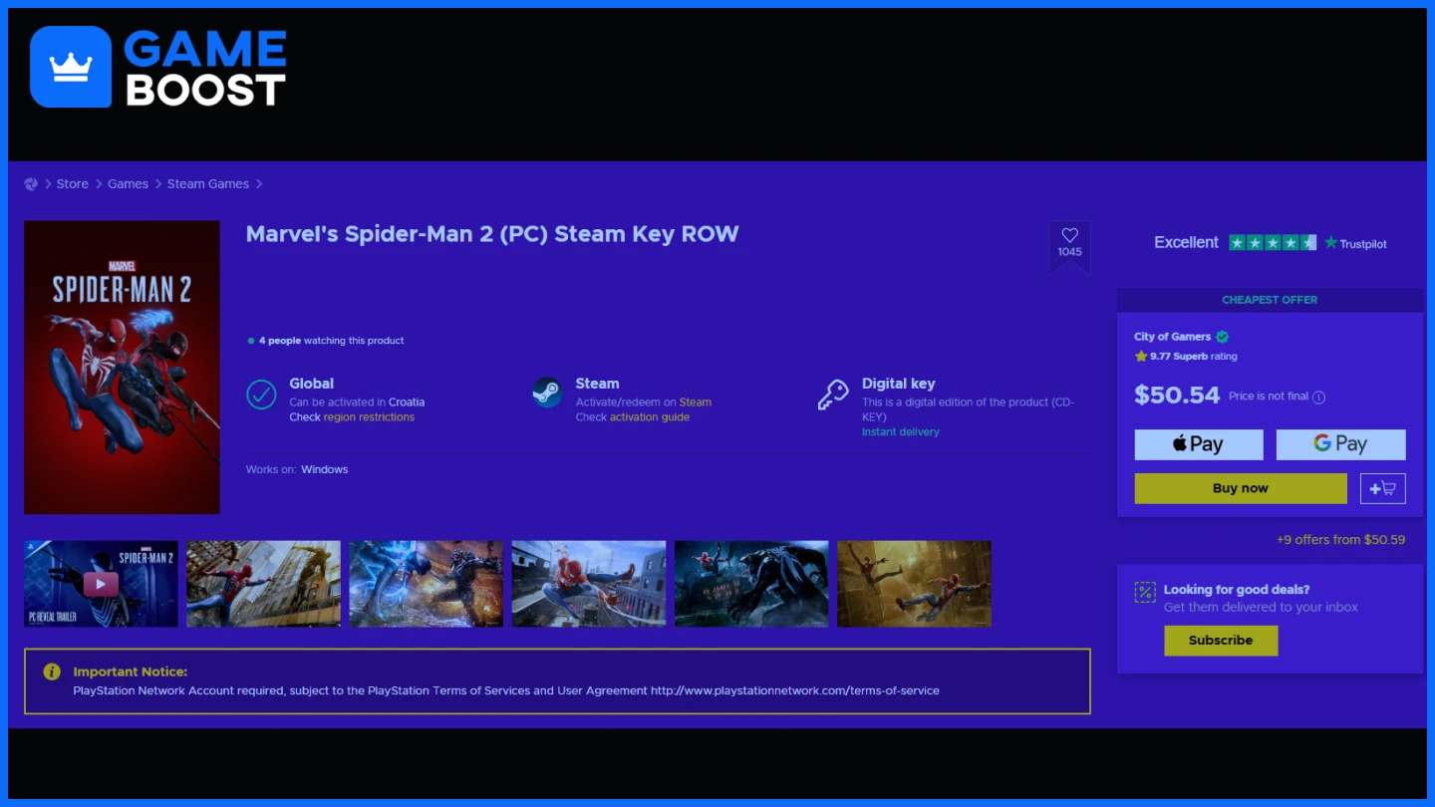Click the Important Notice info icon

(x=52, y=672)
